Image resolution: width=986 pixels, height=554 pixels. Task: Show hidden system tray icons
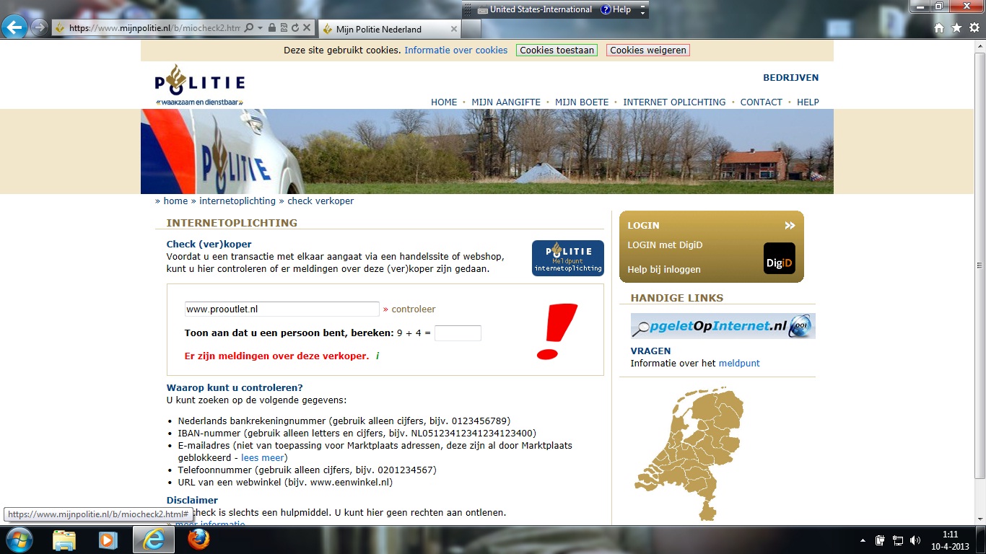[863, 540]
